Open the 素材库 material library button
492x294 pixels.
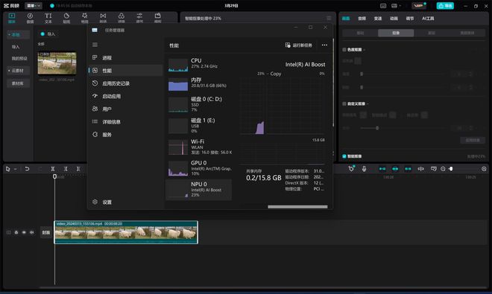click(x=18, y=83)
